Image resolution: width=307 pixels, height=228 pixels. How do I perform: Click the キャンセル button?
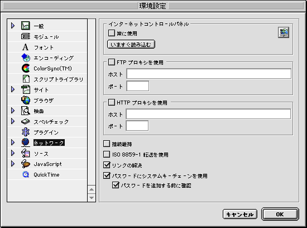point(240,214)
